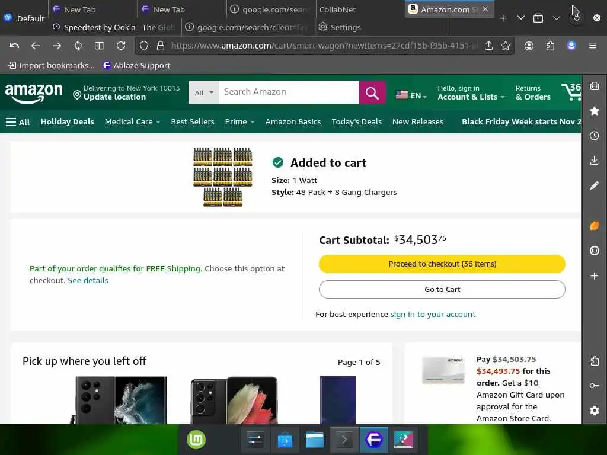Viewport: 607px width, 455px height.
Task: Click the sidebar pencil notes icon
Action: [594, 185]
